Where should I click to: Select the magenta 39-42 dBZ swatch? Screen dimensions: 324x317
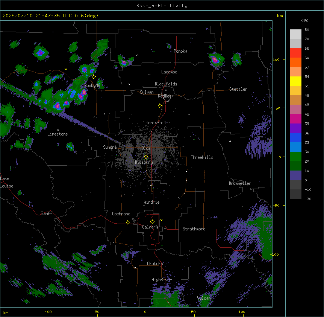pos(295,119)
